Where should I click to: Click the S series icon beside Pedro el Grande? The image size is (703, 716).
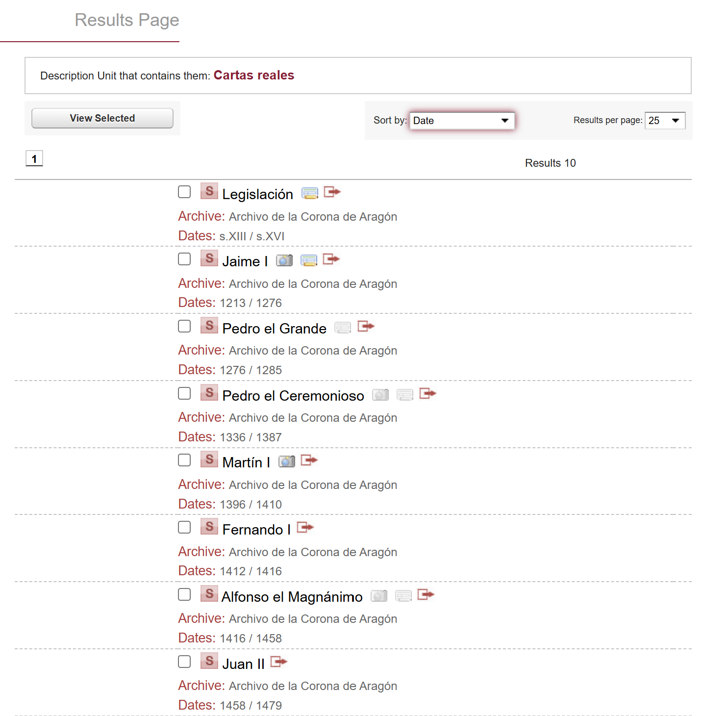[209, 326]
